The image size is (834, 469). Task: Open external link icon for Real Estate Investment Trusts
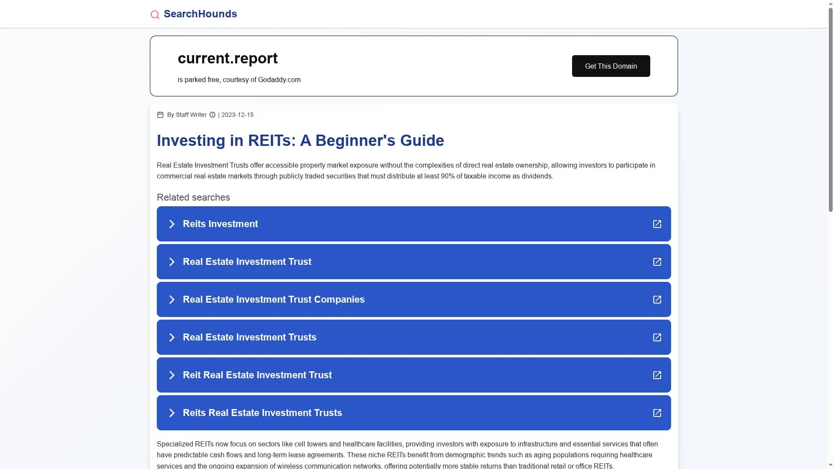657,337
